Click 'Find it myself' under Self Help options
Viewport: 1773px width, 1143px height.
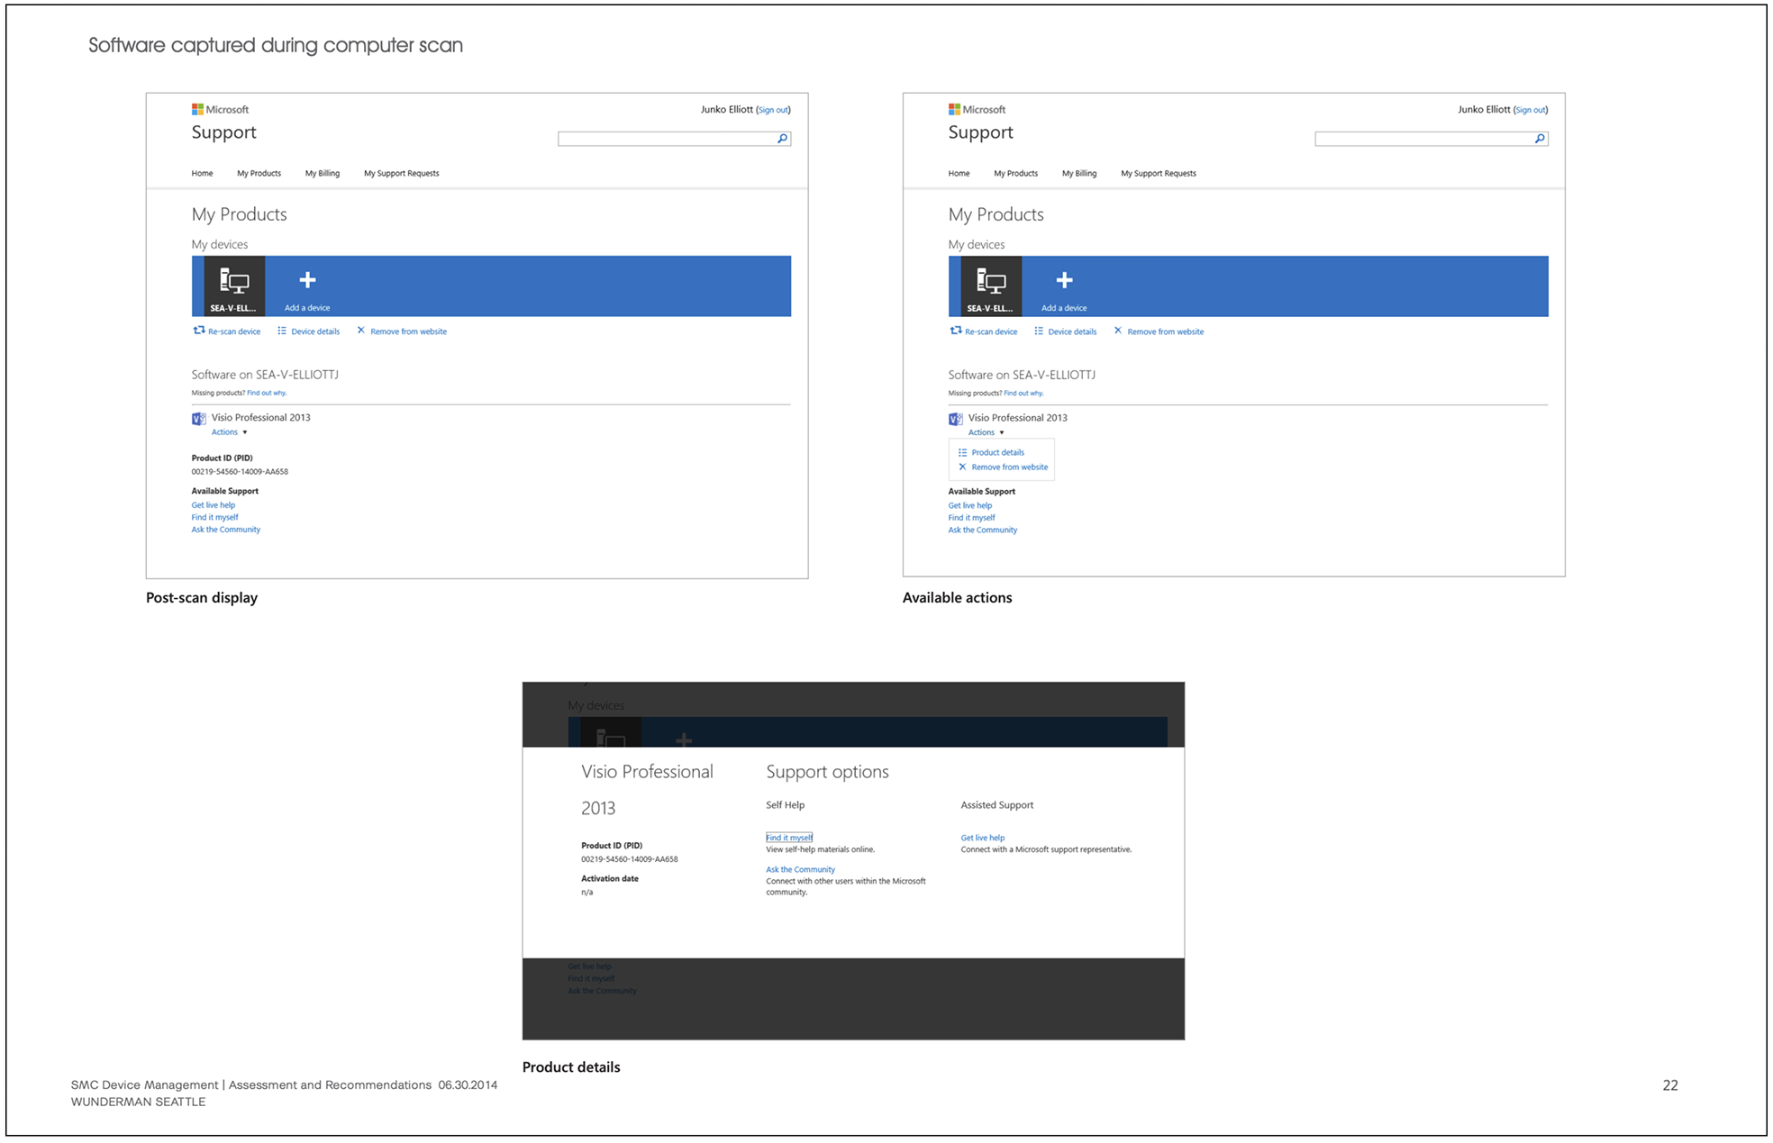[x=787, y=837]
